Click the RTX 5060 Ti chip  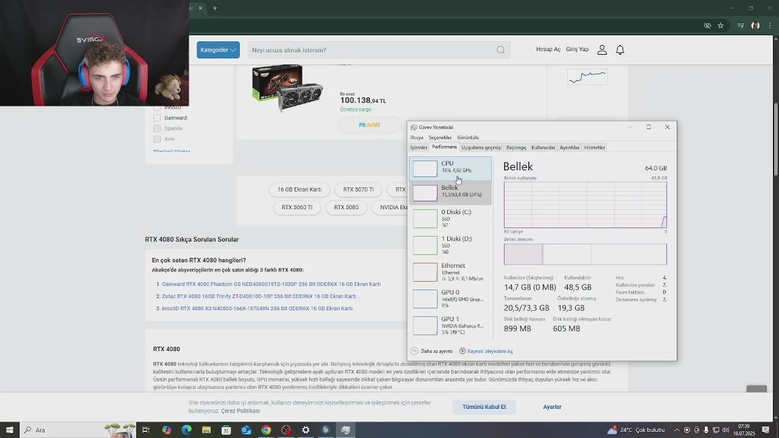tap(297, 207)
